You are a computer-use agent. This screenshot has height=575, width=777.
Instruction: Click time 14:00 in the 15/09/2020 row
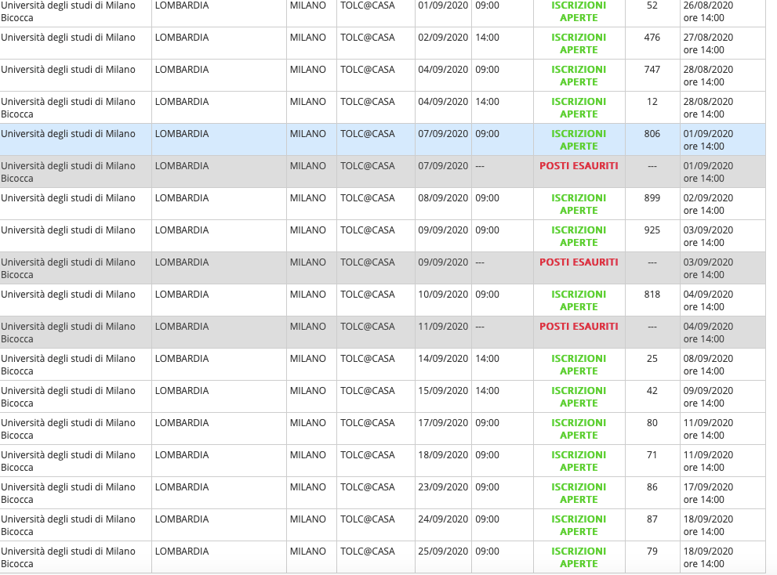pyautogui.click(x=487, y=391)
